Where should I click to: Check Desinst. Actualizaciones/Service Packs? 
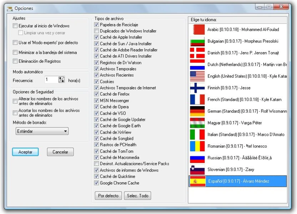[x=96, y=164]
